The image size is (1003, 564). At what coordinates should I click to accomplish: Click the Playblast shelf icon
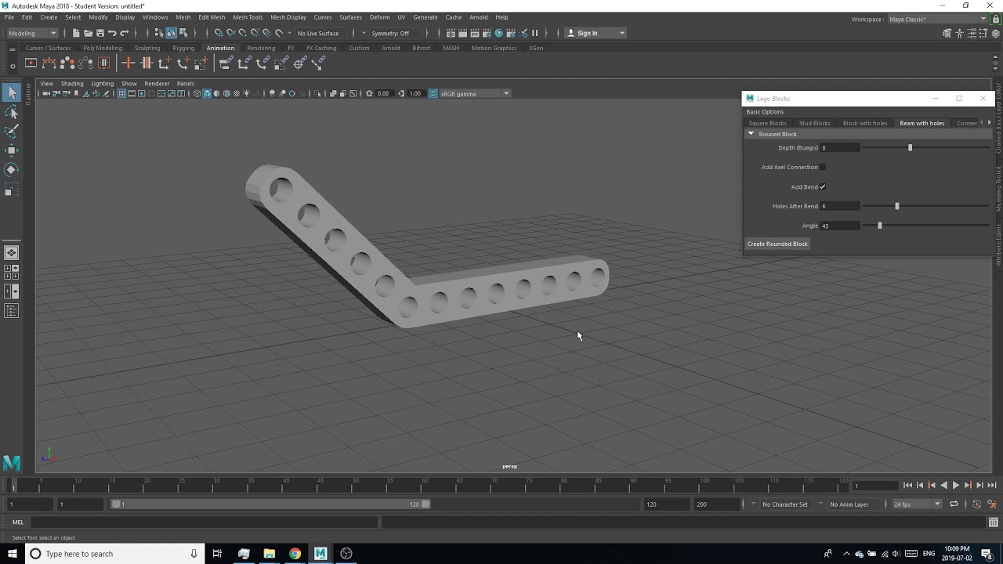coord(31,63)
